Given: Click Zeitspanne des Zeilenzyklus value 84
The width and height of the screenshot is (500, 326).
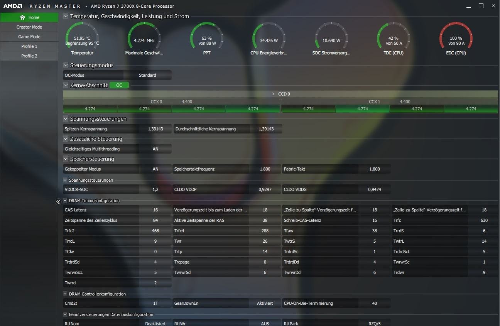Looking at the screenshot, I should [155, 220].
